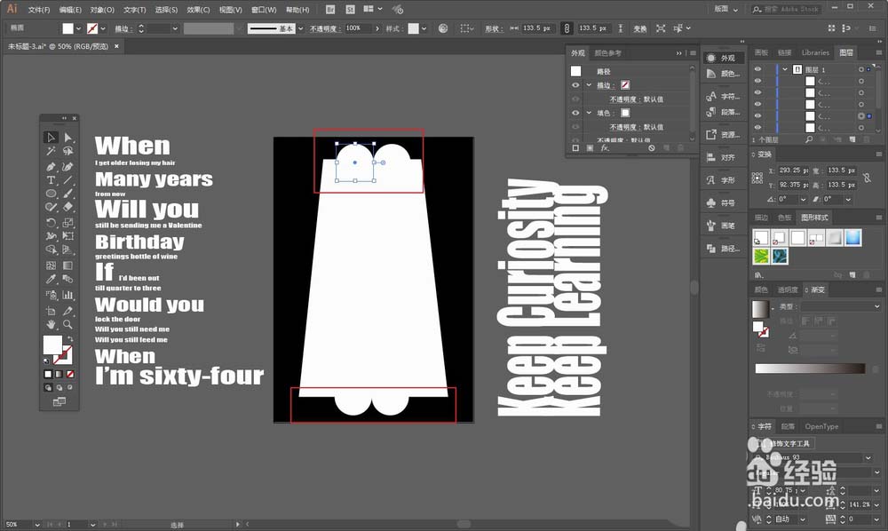Select the Type tool
This screenshot has width=888, height=531.
52,179
